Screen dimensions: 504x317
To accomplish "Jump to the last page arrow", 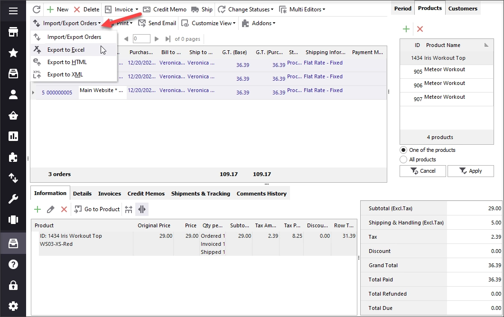I will point(168,39).
